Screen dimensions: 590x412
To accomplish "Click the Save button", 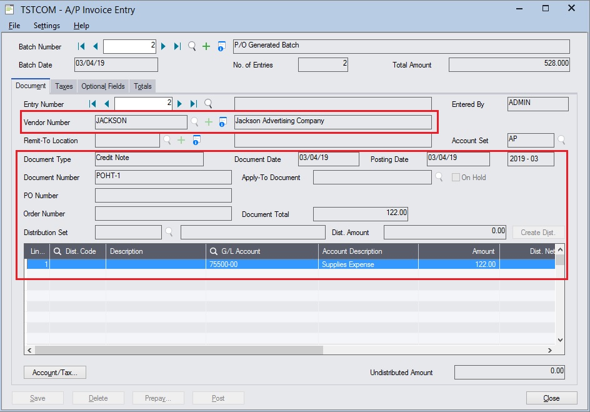I will 37,398.
